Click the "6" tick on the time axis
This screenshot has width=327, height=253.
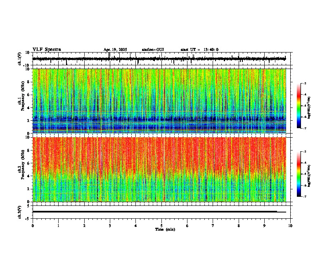click(x=187, y=226)
